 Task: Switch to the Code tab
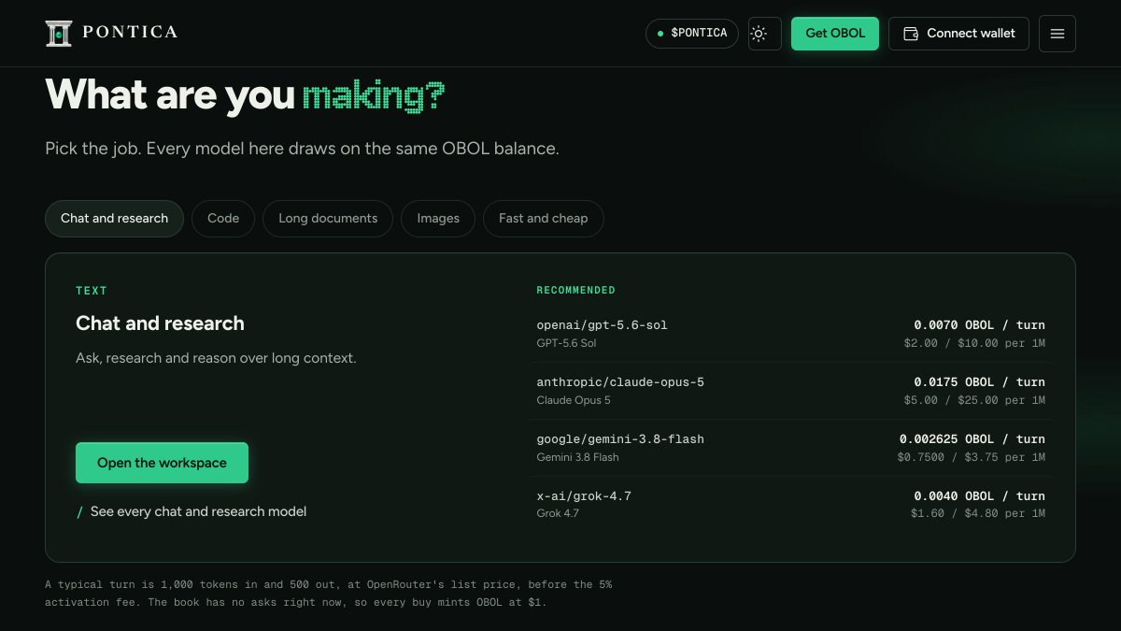click(223, 219)
